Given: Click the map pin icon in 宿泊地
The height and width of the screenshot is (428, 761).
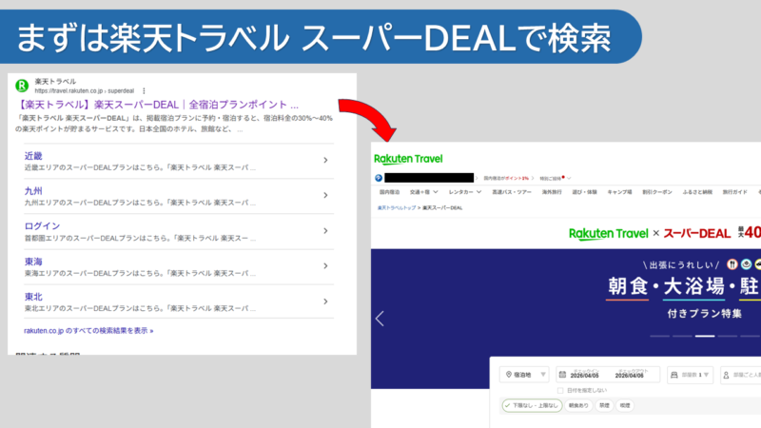Looking at the screenshot, I should (x=509, y=375).
